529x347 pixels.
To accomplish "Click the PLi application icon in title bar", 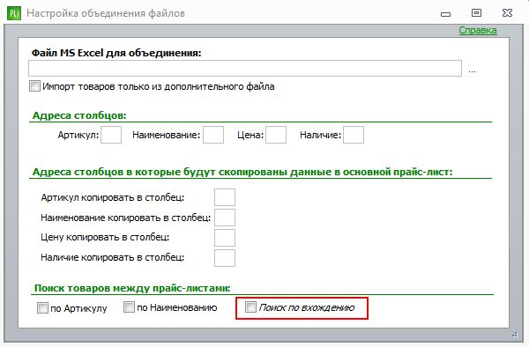I will click(14, 13).
